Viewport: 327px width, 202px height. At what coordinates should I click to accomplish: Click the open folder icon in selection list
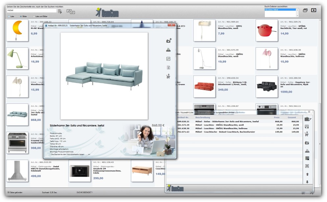click(x=307, y=119)
